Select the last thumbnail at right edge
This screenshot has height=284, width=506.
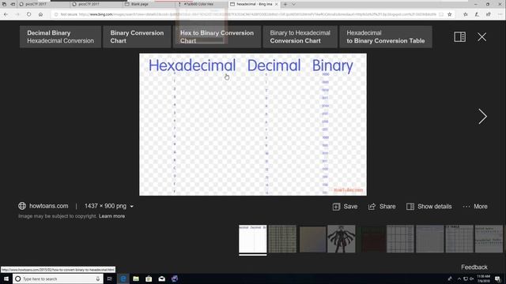click(489, 238)
